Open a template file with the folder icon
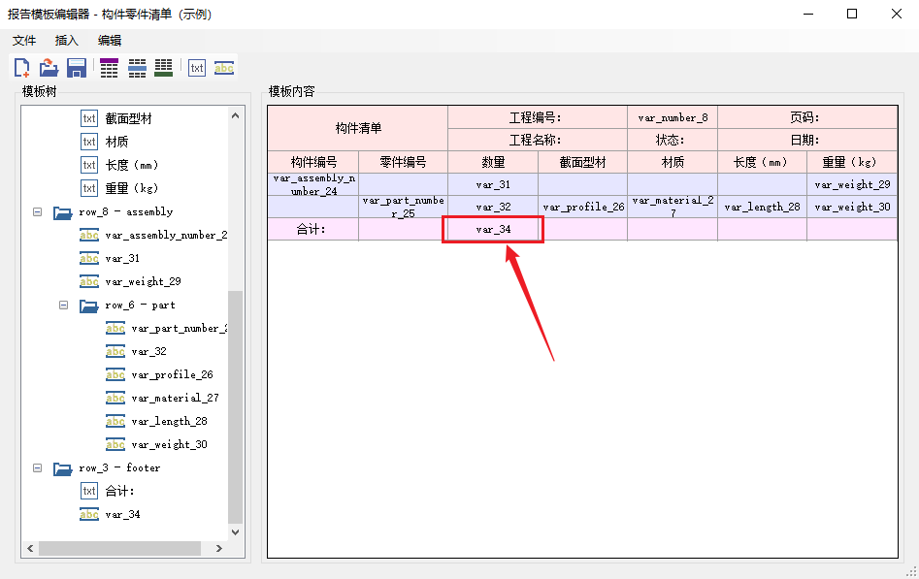 pyautogui.click(x=49, y=68)
